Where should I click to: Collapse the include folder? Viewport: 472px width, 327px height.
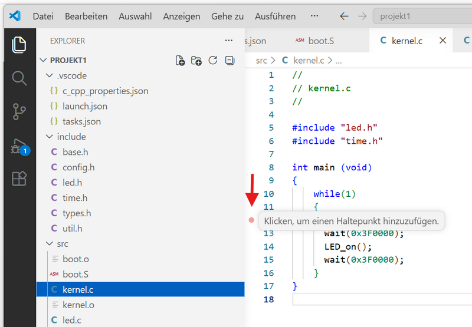[50, 137]
